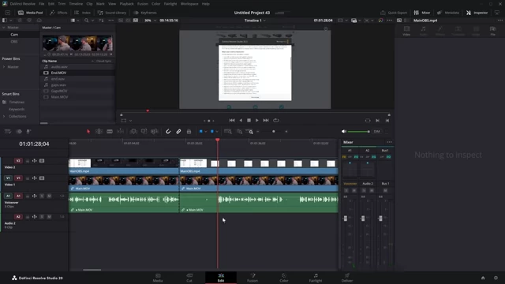Click the Replace Clip toolbar icon

tap(155, 132)
